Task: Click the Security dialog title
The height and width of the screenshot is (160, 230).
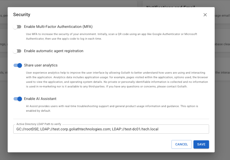Action: [22, 15]
